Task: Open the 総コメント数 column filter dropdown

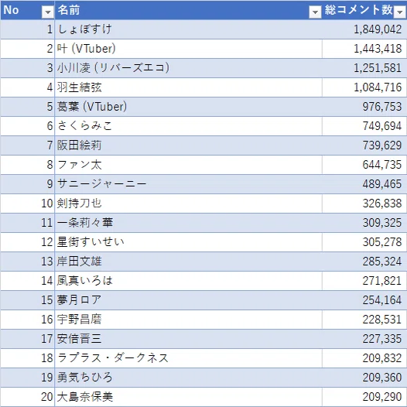Action: 400,12
